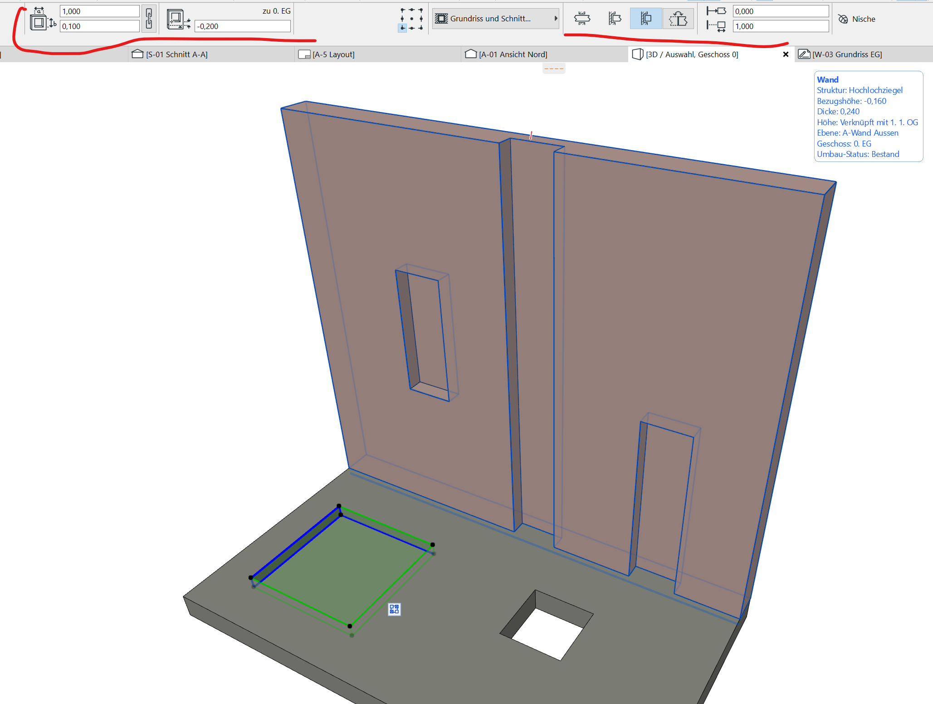Click the rotate/flip opening icon
The height and width of the screenshot is (704, 933).
point(678,19)
